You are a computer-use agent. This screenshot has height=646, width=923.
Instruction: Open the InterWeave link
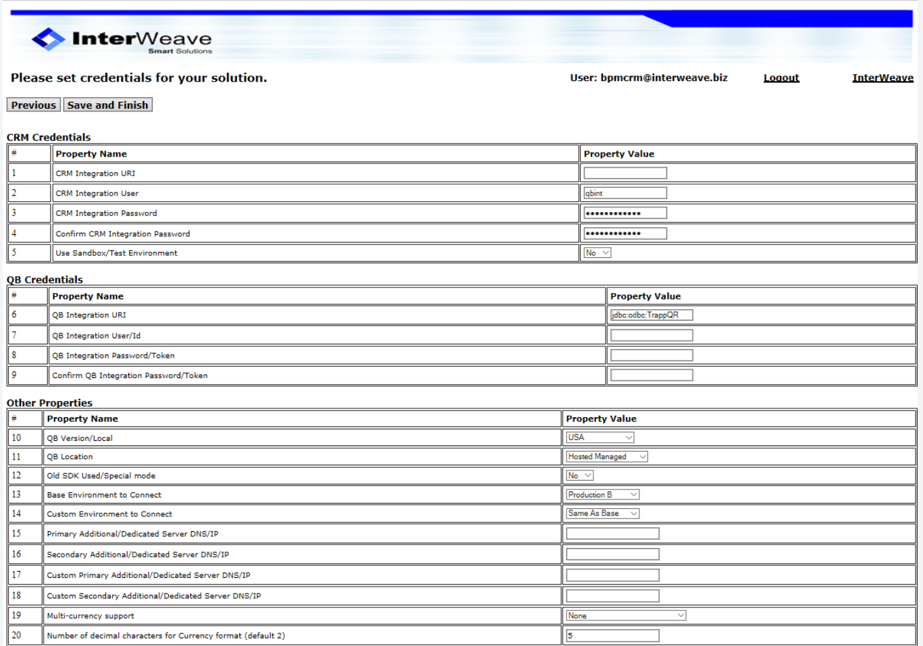pyautogui.click(x=882, y=78)
